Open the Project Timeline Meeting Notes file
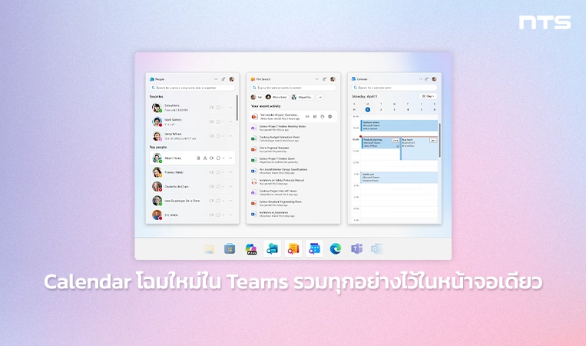Image resolution: width=586 pixels, height=346 pixels. 293,128
